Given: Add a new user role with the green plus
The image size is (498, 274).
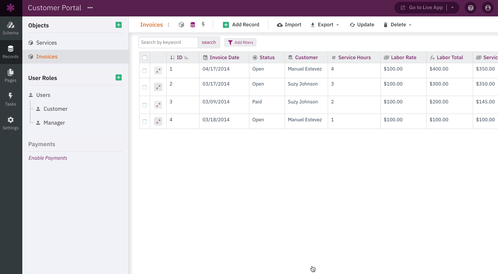Looking at the screenshot, I should click(119, 77).
